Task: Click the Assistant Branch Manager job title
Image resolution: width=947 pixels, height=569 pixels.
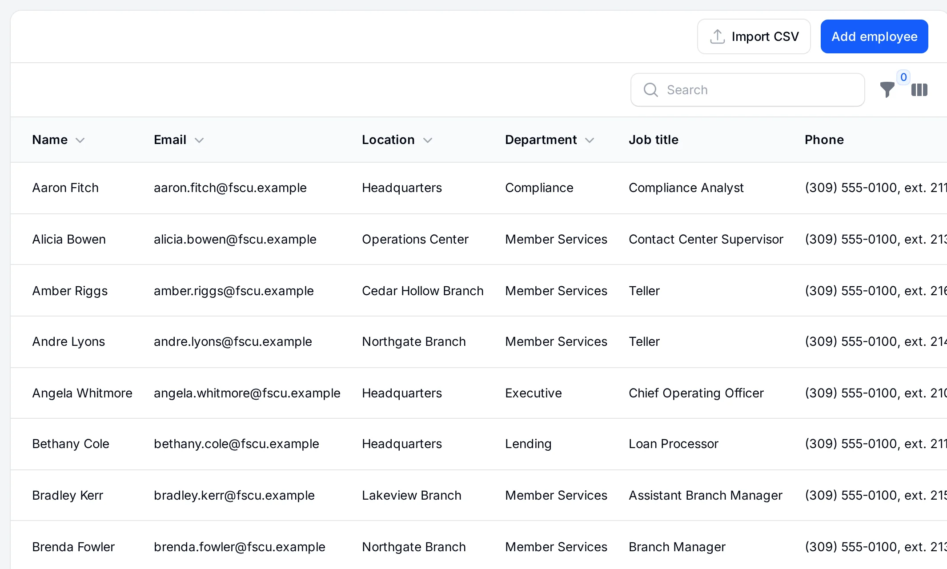Action: click(x=706, y=495)
